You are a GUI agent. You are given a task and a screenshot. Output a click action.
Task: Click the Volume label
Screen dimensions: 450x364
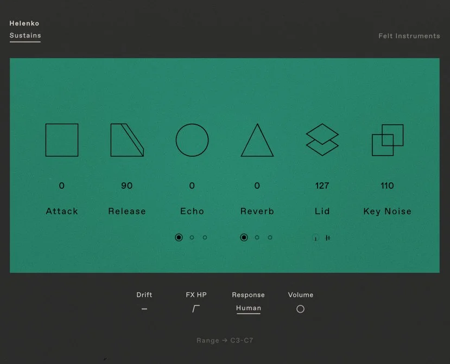301,295
